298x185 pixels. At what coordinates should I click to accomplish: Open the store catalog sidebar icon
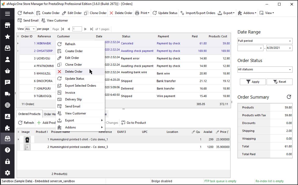point(8,25)
